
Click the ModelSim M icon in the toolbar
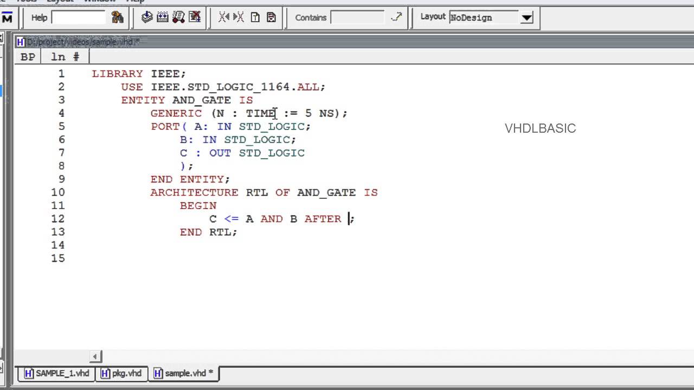[7, 18]
